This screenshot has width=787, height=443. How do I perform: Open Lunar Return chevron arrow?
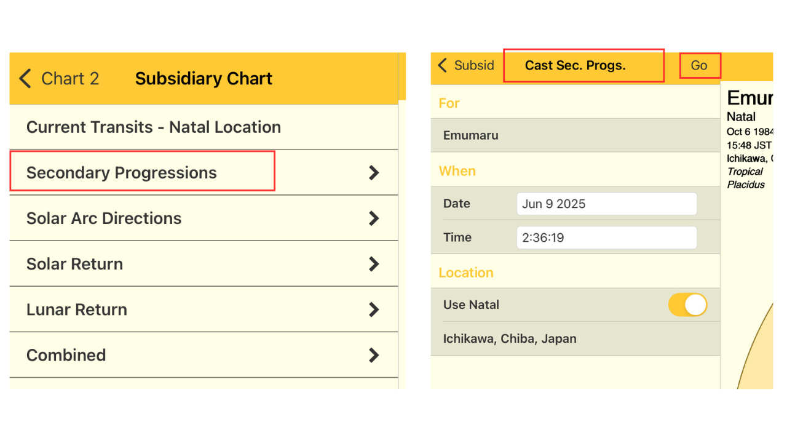pos(373,309)
